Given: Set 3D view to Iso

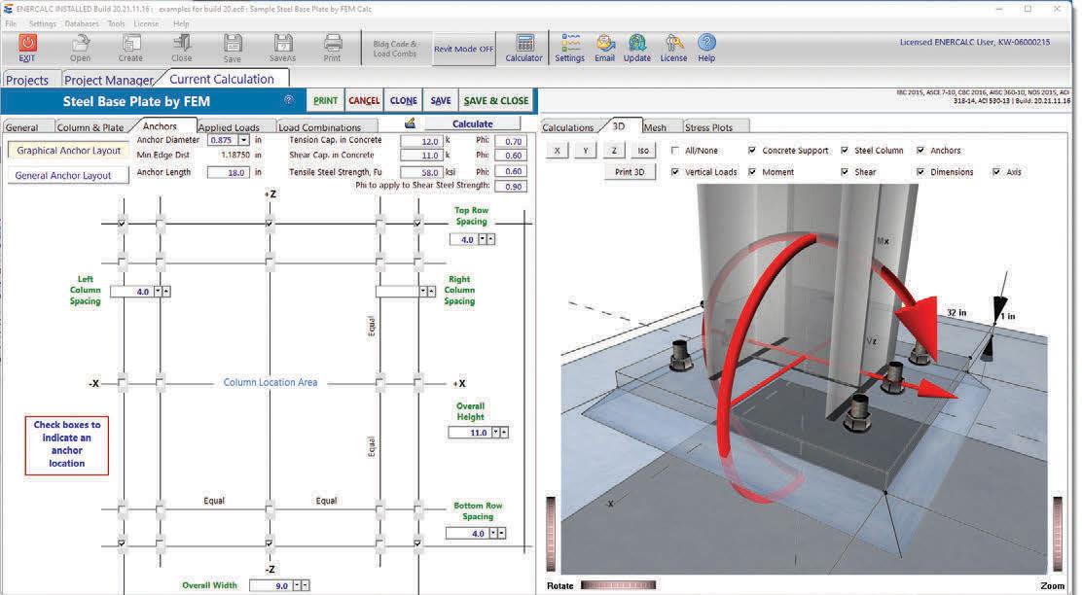Looking at the screenshot, I should point(642,151).
